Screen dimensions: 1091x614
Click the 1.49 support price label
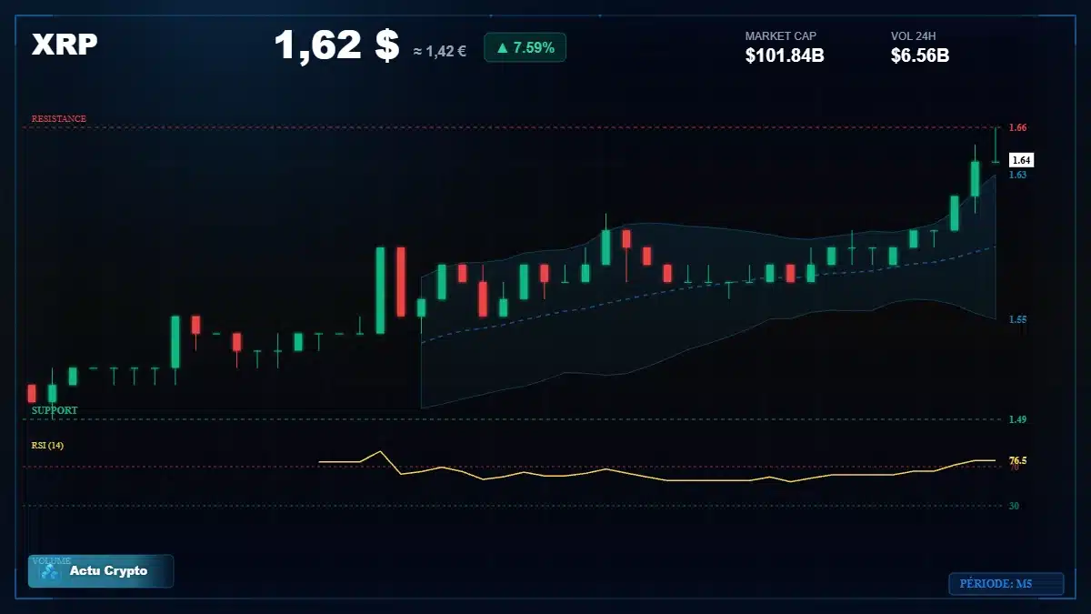1017,419
